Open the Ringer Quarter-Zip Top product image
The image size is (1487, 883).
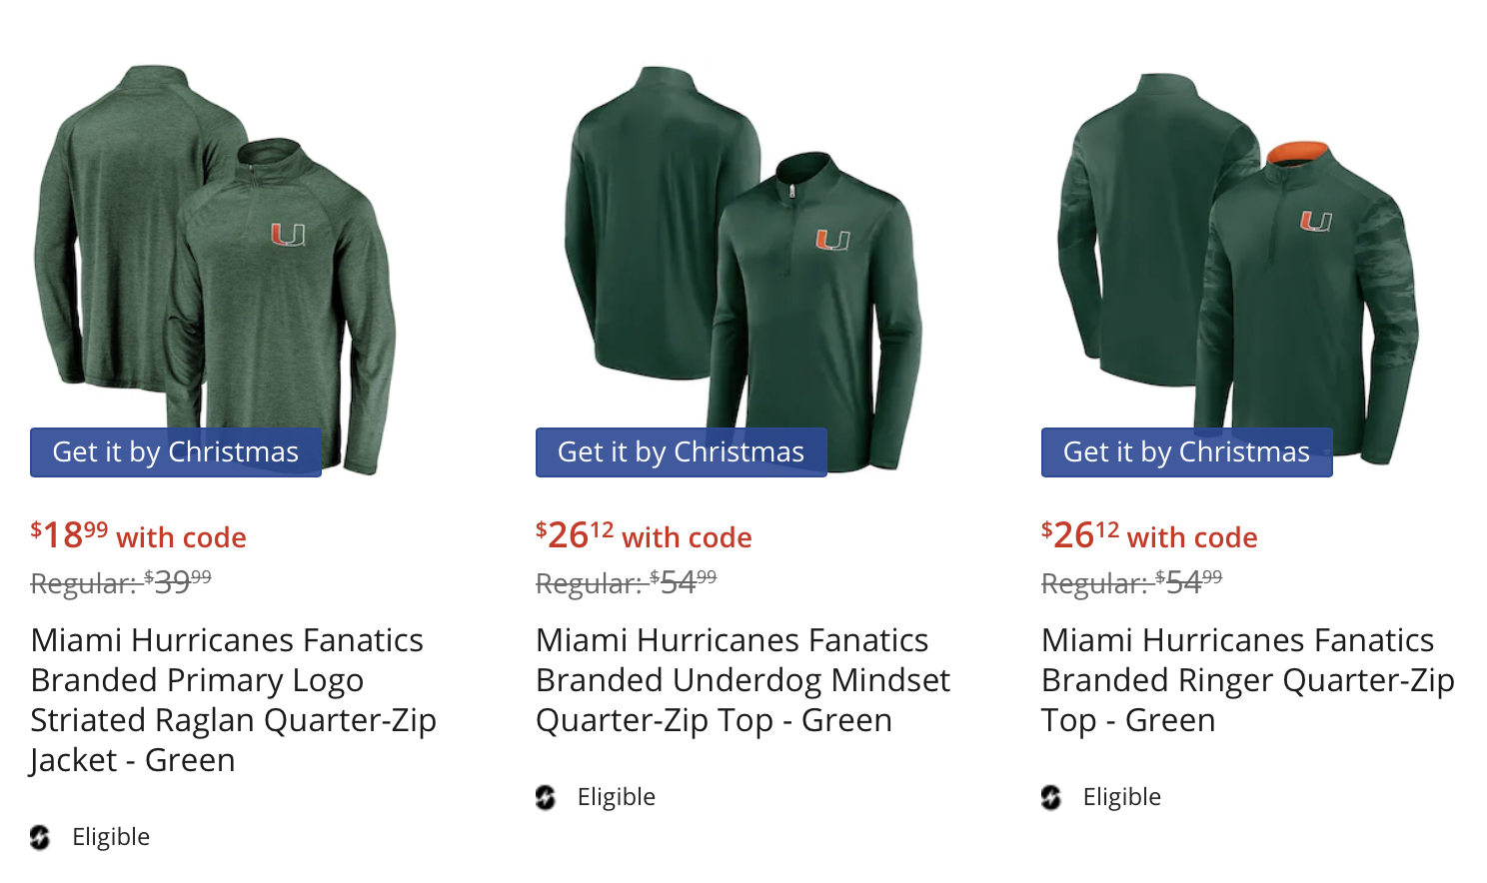(1239, 260)
